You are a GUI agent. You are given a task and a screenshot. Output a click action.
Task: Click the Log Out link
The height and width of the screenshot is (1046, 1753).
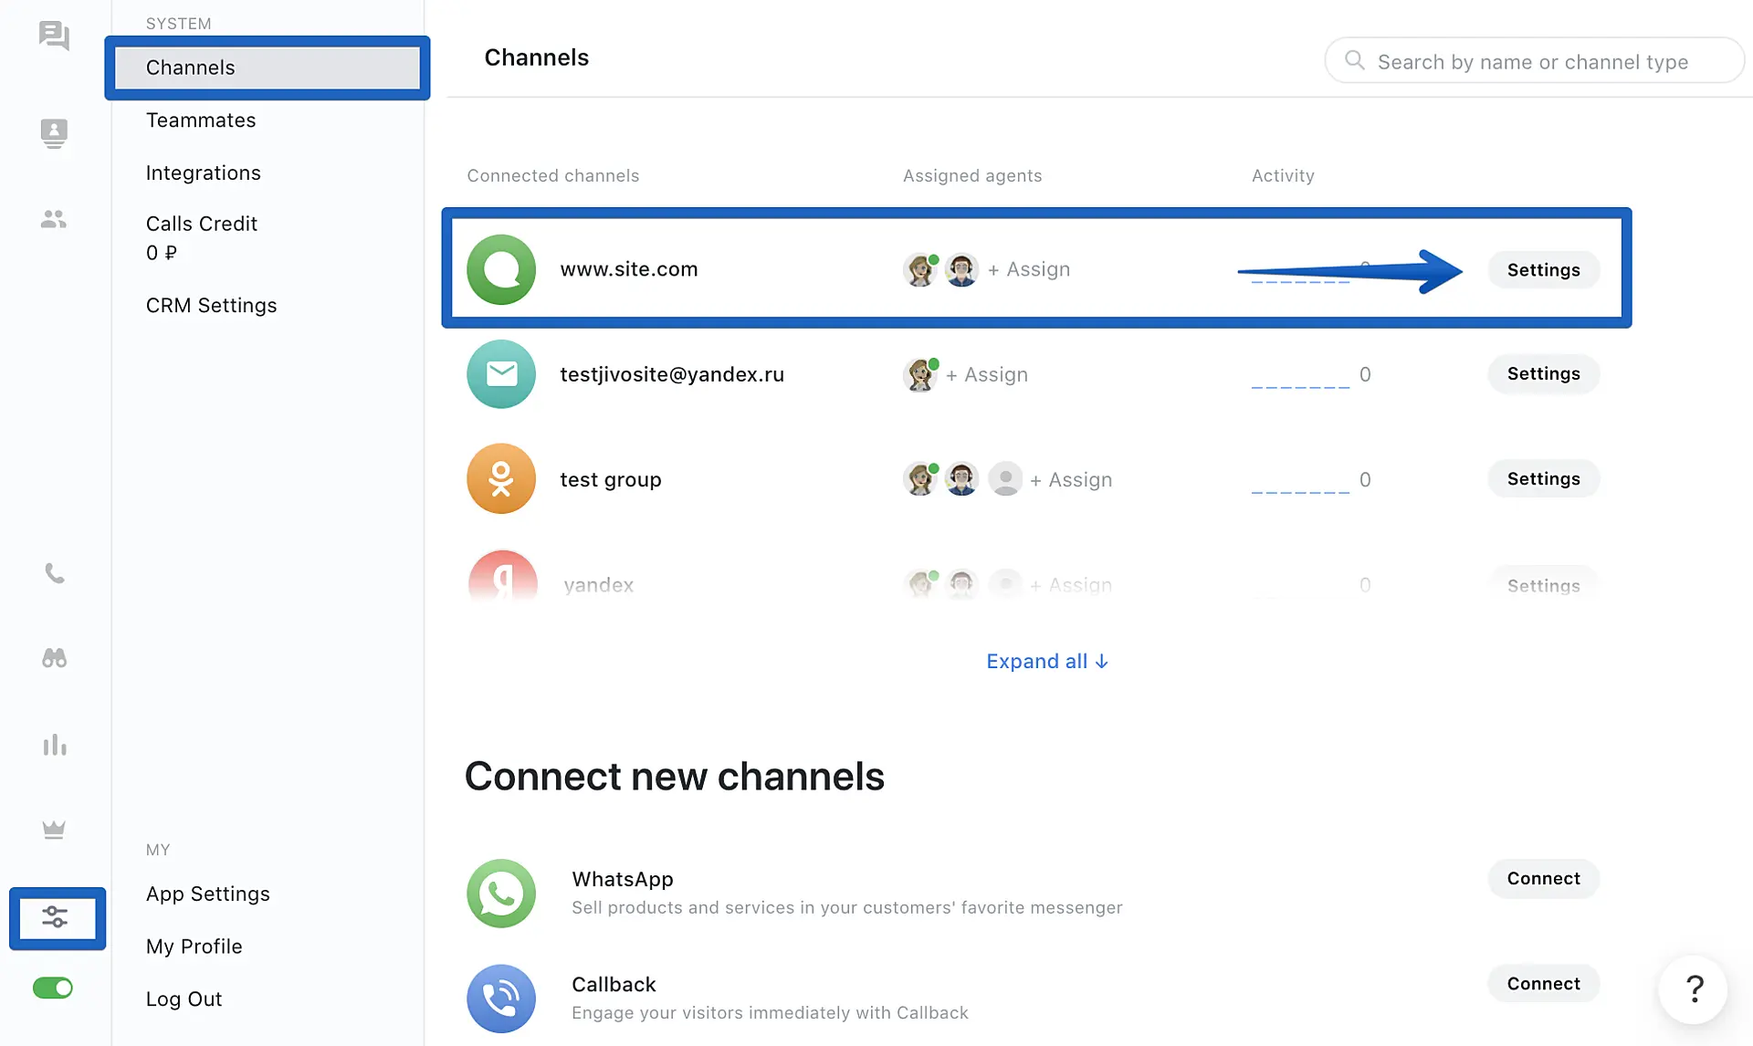point(184,999)
